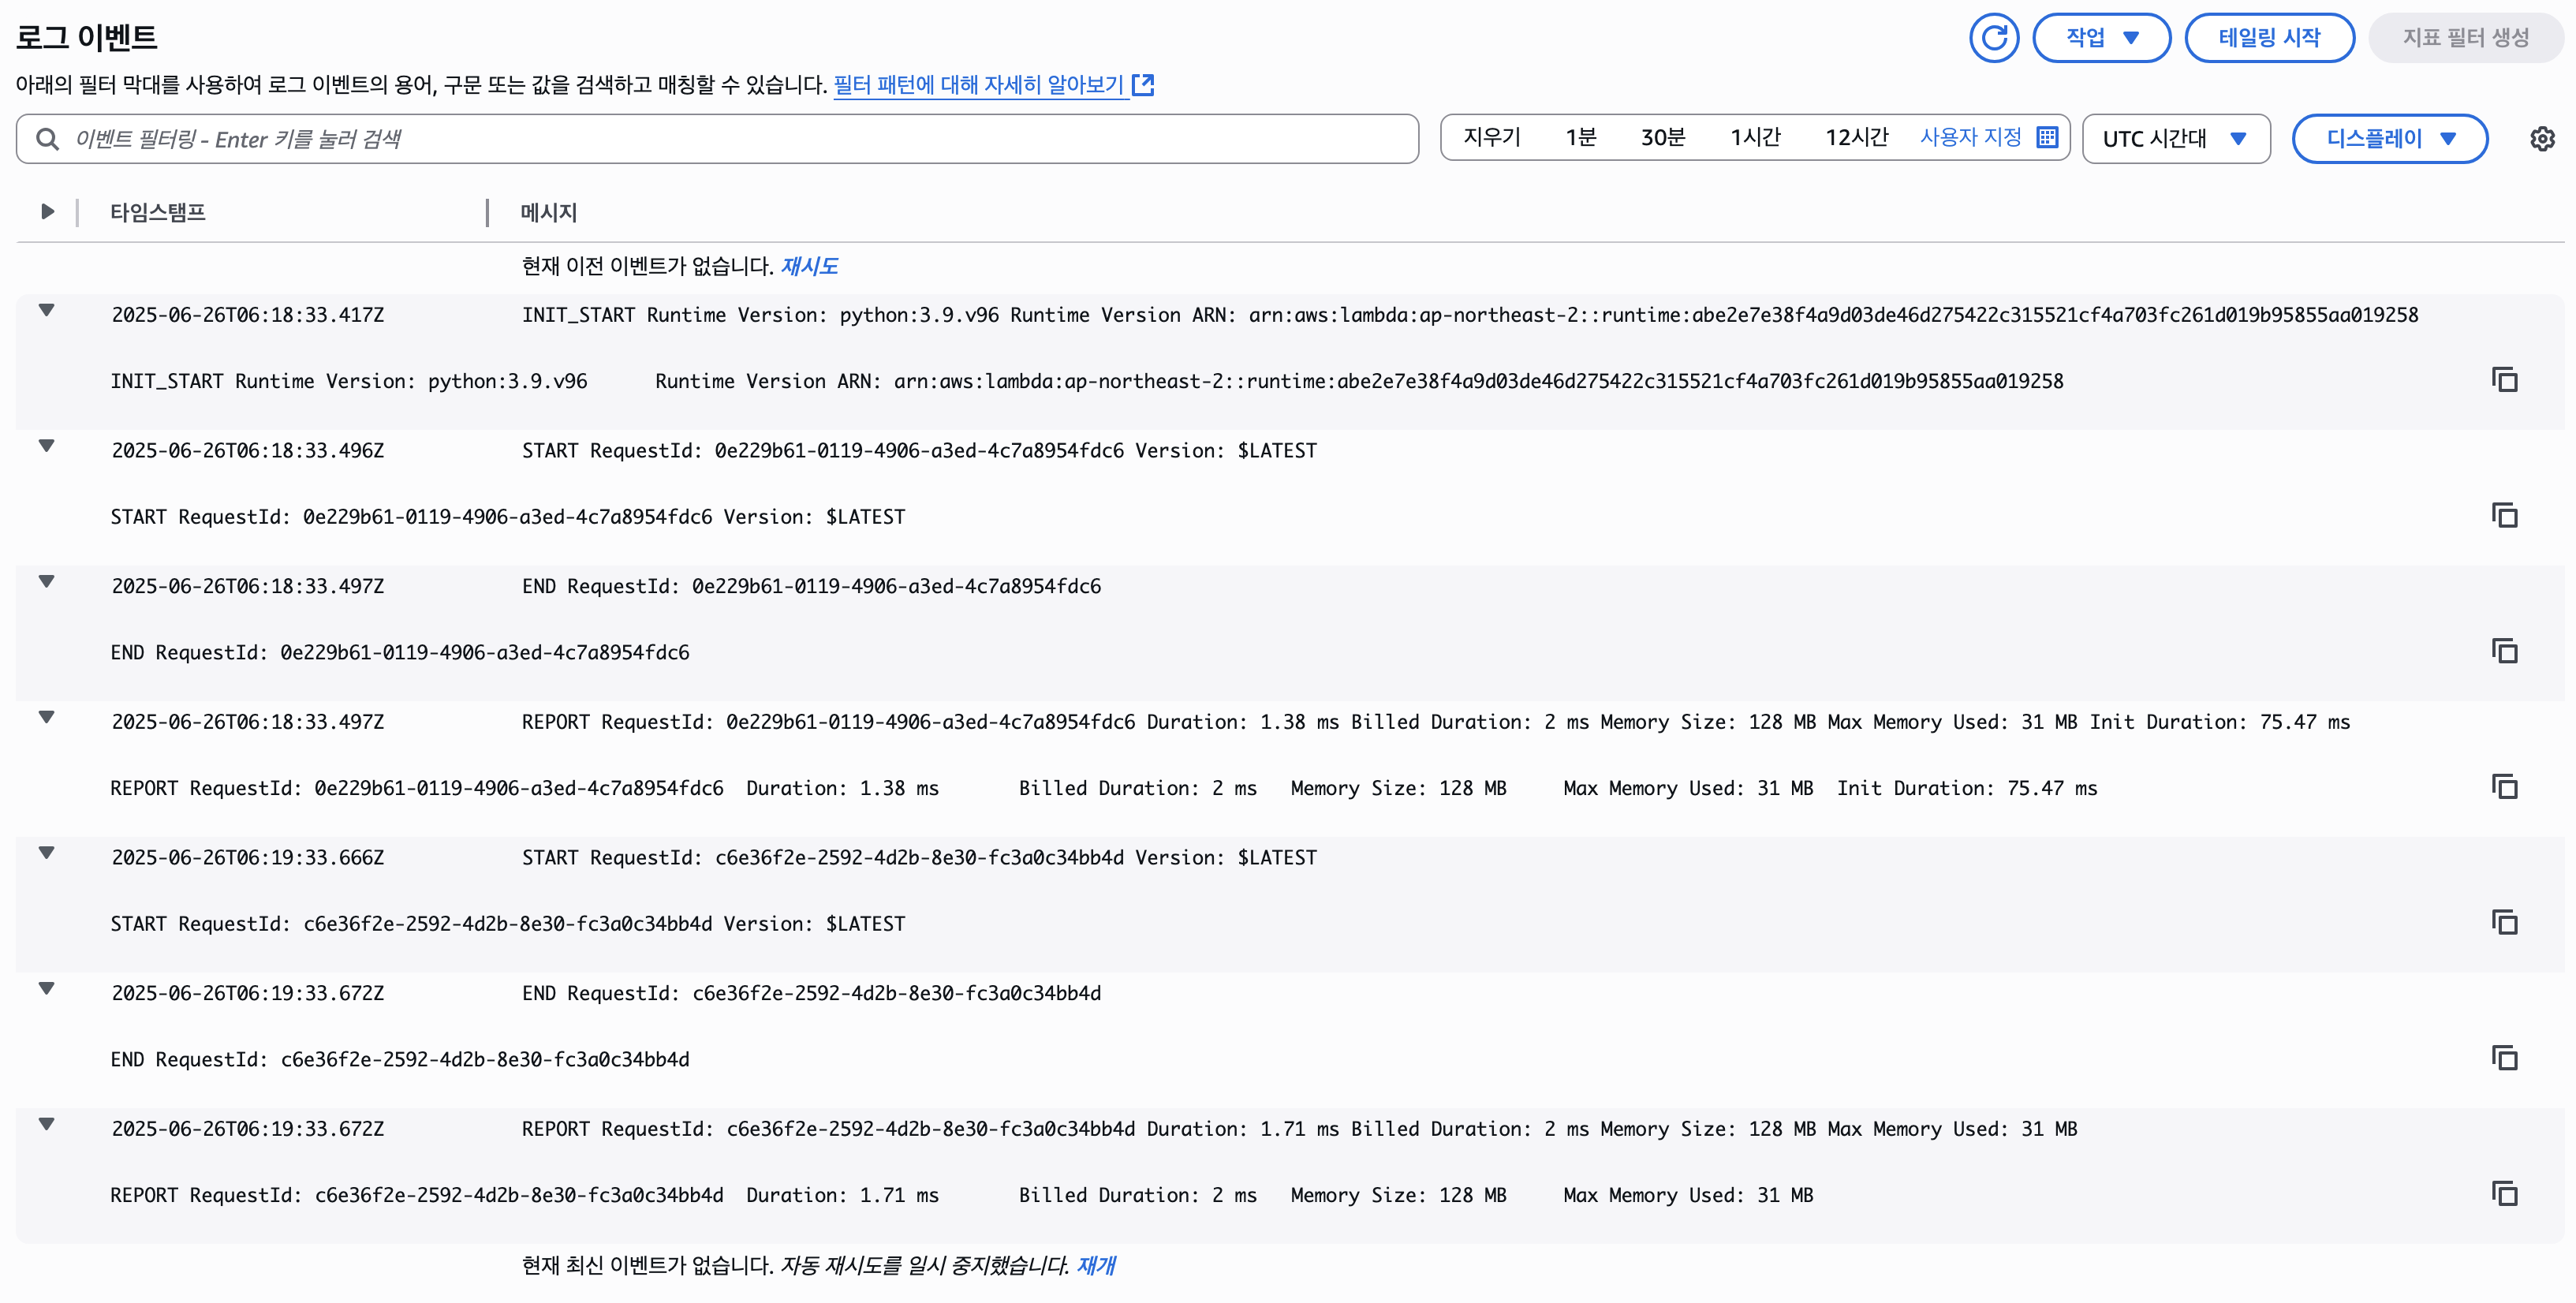This screenshot has height=1303, width=2576.
Task: Select the 지우기 time range option
Action: click(x=1492, y=138)
